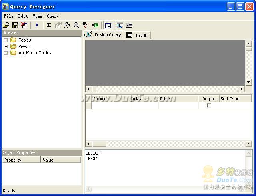Maximize the Query Designer window
This screenshot has height=196, width=256.
click(240, 7)
